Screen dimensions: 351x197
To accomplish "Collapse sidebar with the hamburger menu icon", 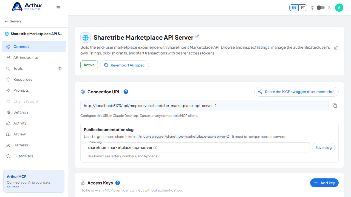I will (58, 8).
